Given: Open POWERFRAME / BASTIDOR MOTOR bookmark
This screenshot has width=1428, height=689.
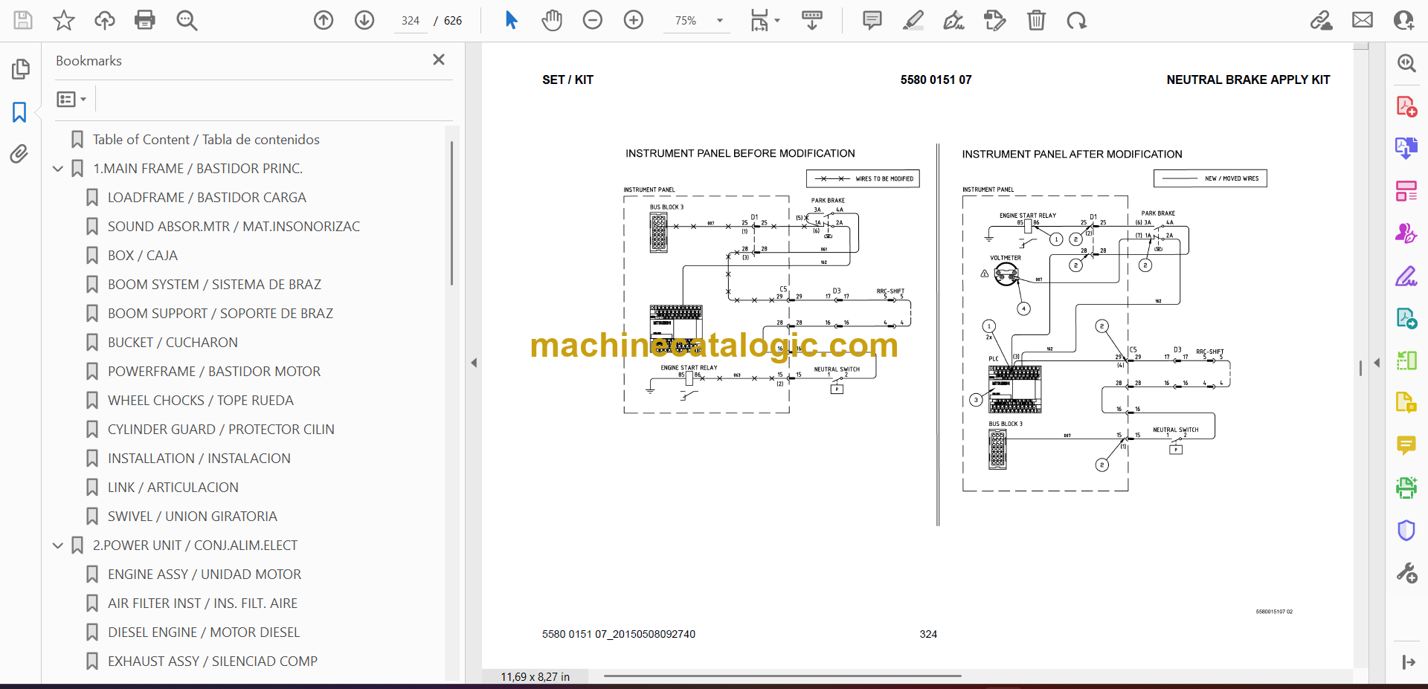Looking at the screenshot, I should (x=214, y=372).
